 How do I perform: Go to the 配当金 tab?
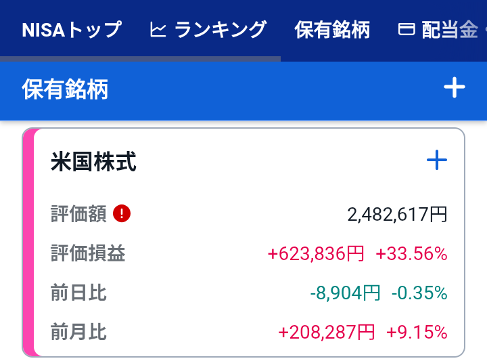449,30
